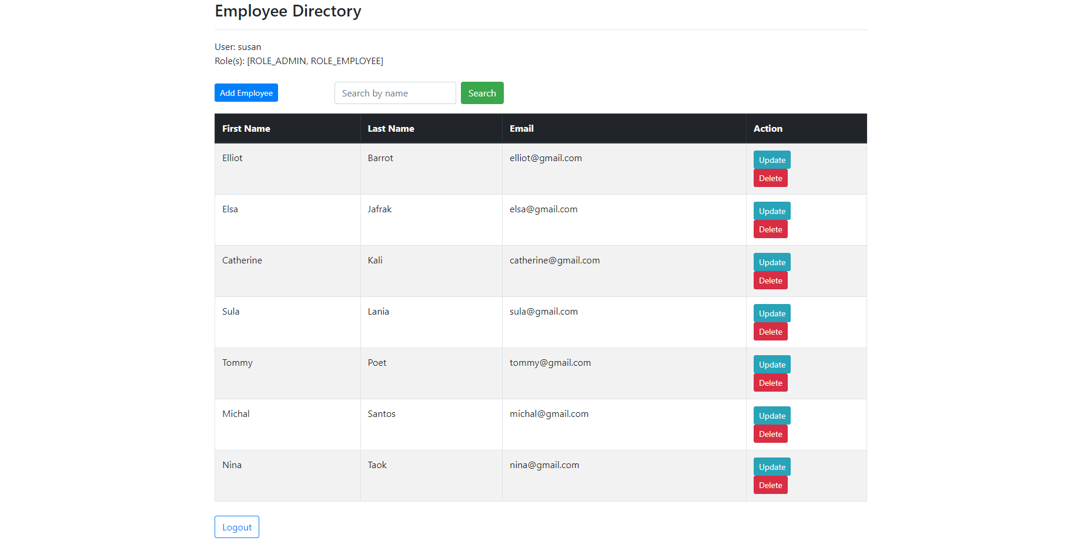Delete employee Elliot Barrot
The height and width of the screenshot is (551, 1067).
pyautogui.click(x=770, y=178)
